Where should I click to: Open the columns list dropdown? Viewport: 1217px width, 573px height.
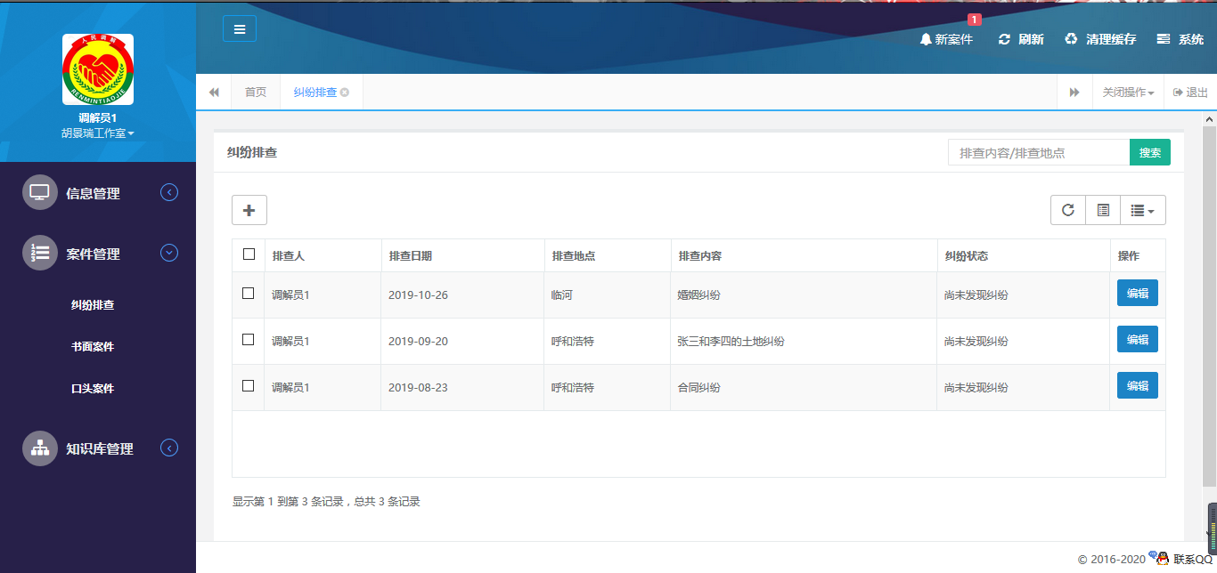(1142, 210)
